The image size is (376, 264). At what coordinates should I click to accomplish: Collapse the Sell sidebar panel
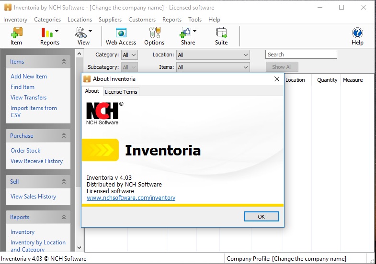[64, 181]
